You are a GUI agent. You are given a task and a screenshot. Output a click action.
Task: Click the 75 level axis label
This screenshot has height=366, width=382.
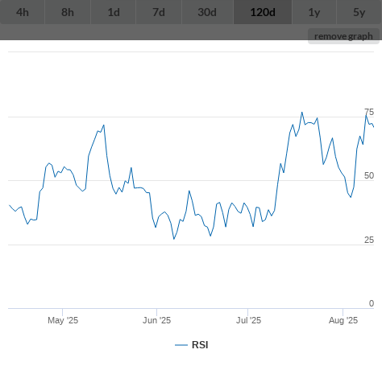coord(369,112)
